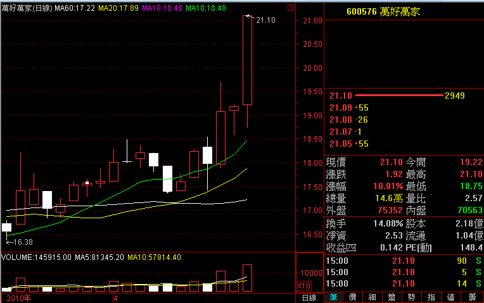This screenshot has height=303, width=484.
Task: Switch to the 細 tab
Action: click(x=373, y=297)
